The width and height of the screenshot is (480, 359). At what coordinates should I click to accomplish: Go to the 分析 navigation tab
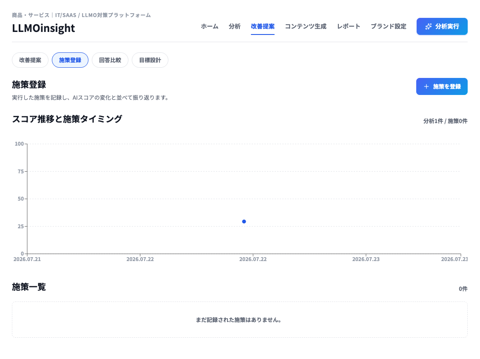pyautogui.click(x=235, y=26)
